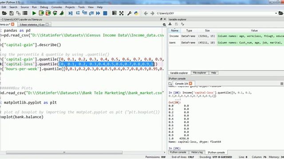Maximize the current pane
The height and width of the screenshot is (159, 284).
coord(114,13)
